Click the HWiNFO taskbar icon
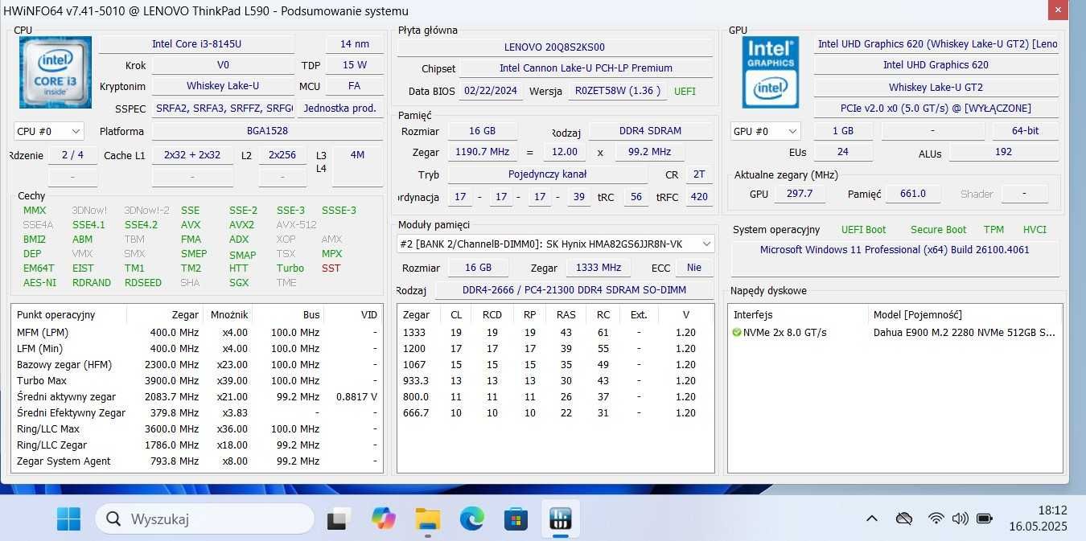The image size is (1086, 541). pyautogui.click(x=560, y=519)
